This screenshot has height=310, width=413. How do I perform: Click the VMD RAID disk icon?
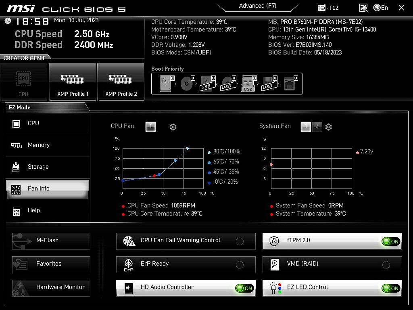coord(275,264)
